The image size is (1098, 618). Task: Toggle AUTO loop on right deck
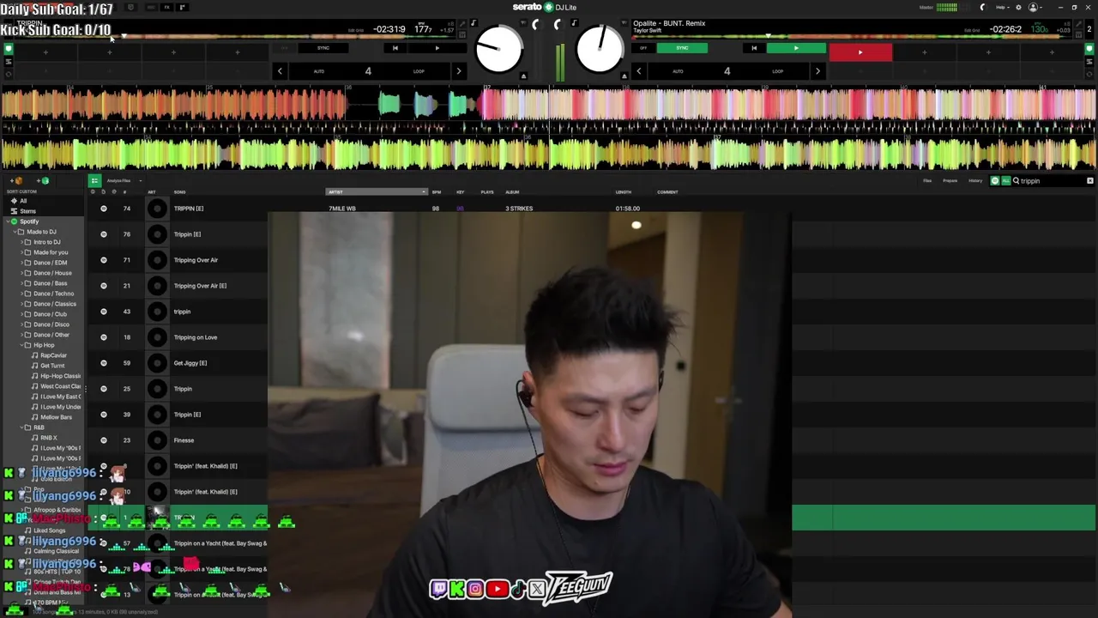click(x=678, y=71)
